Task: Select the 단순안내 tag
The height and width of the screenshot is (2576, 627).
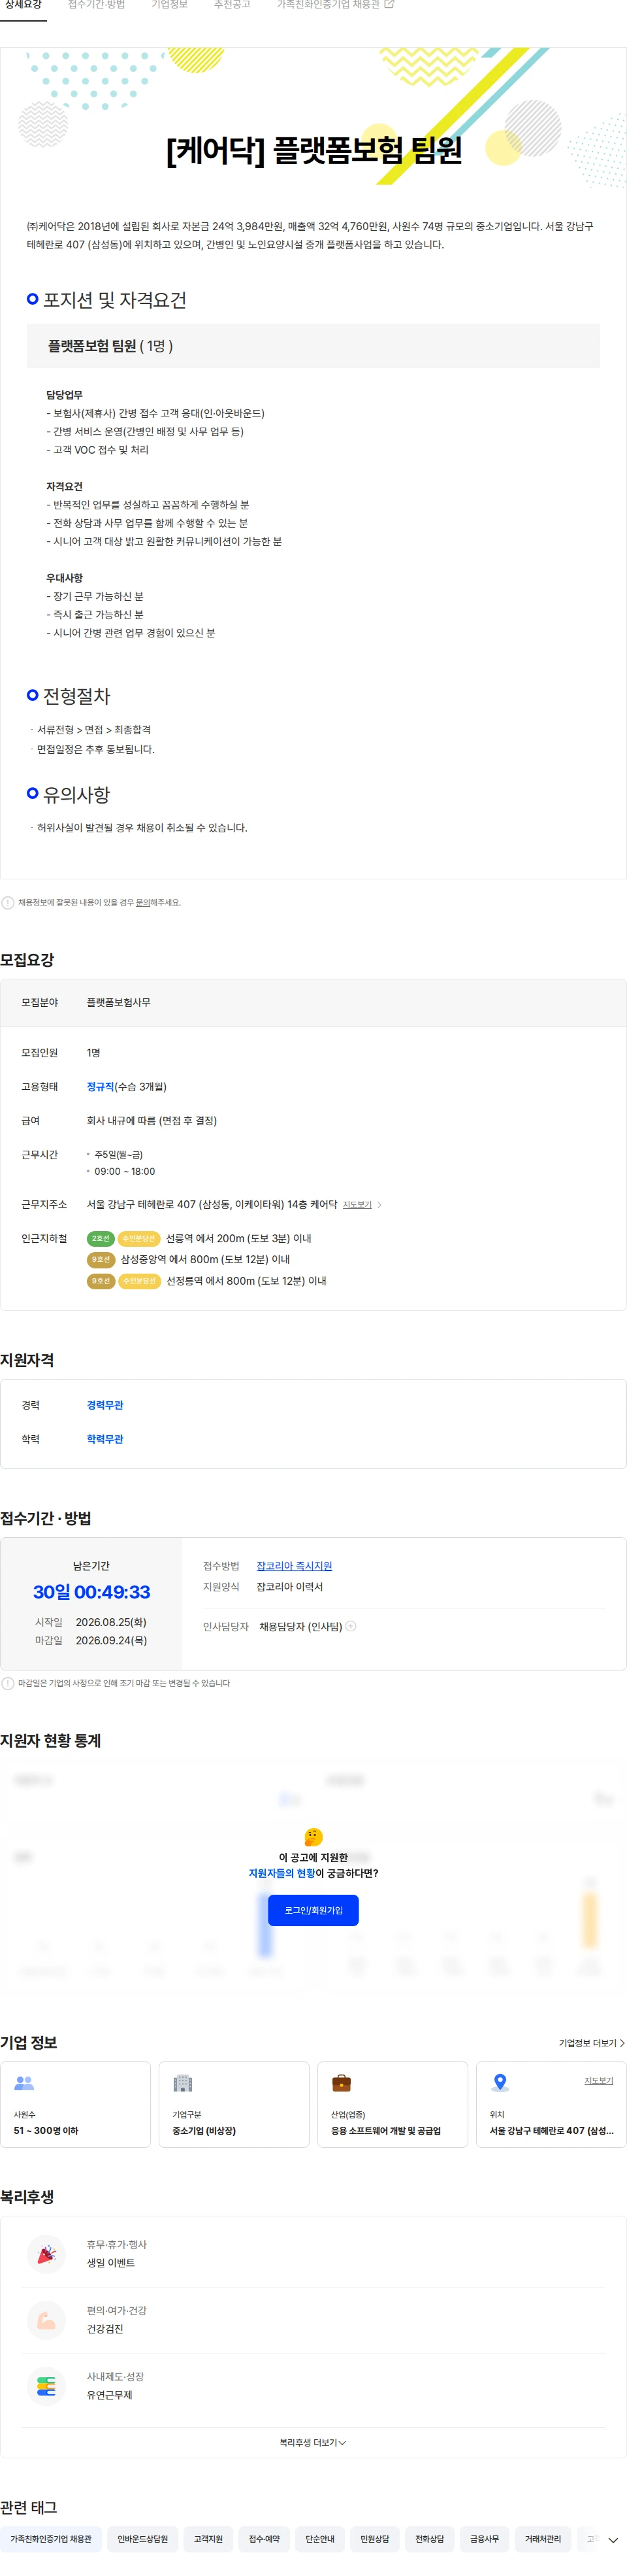Action: [x=321, y=2539]
